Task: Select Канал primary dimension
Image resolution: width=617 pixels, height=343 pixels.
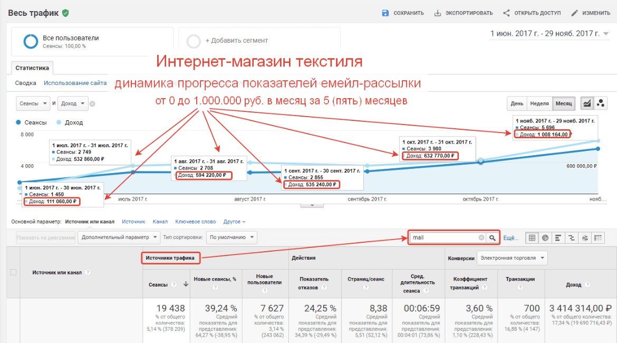Action: click(160, 222)
